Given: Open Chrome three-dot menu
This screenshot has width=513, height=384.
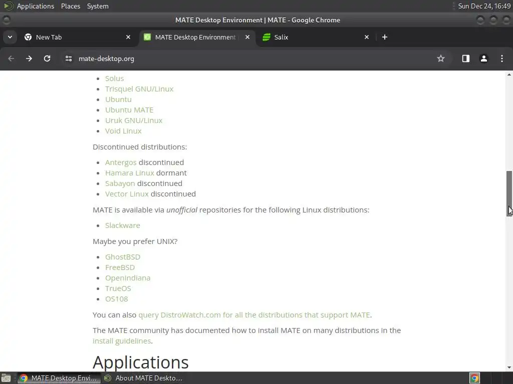Looking at the screenshot, I should coord(502,58).
